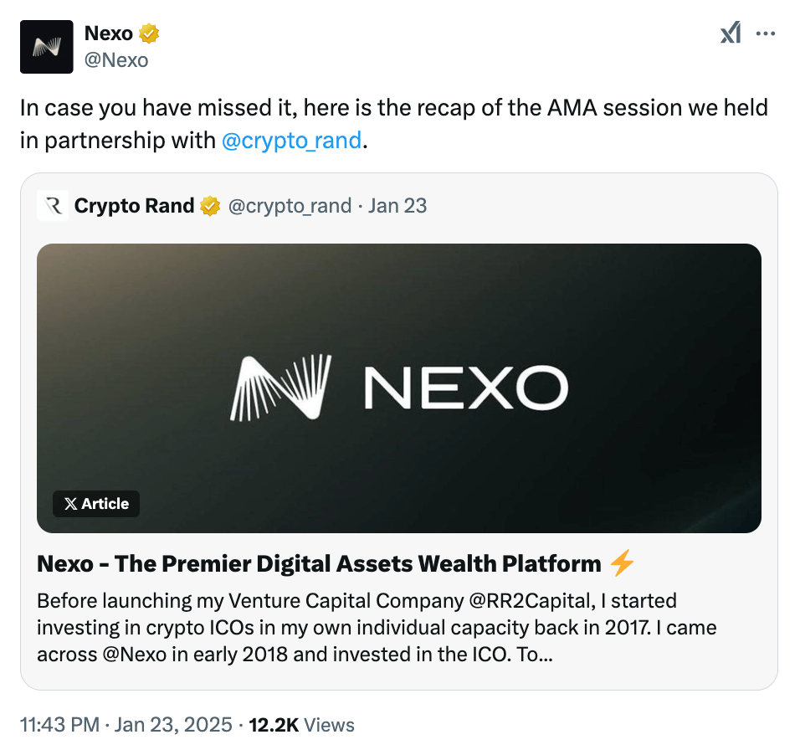The image size is (800, 750).
Task: Click Crypto Rand's profile avatar
Action: (x=53, y=205)
